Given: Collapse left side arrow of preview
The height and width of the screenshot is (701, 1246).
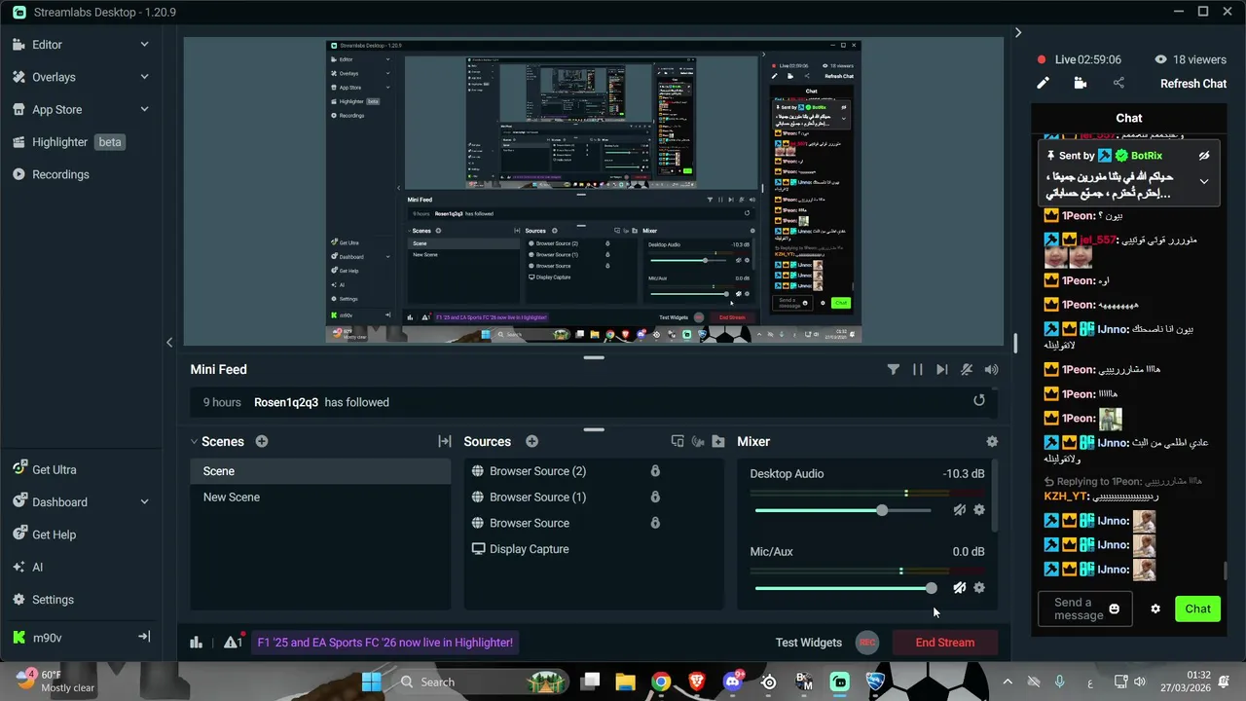Looking at the screenshot, I should [x=169, y=342].
